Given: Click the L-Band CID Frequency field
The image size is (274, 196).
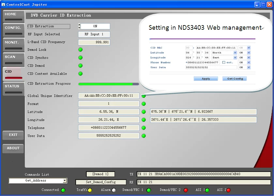Looking at the screenshot, I should (94, 42).
